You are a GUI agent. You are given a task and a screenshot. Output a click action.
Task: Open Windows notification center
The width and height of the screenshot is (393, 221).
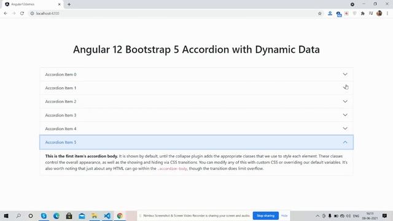tap(384, 215)
